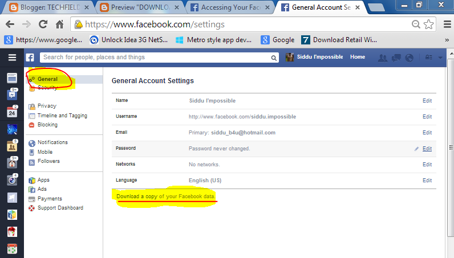This screenshot has width=454, height=258.
Task: Open Timeline and Tagging settings
Action: click(62, 116)
